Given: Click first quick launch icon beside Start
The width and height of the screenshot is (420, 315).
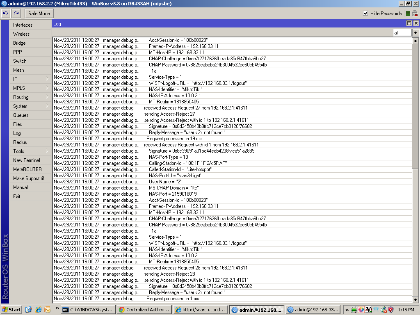Looking at the screenshot, I should pyautogui.click(x=29, y=310).
